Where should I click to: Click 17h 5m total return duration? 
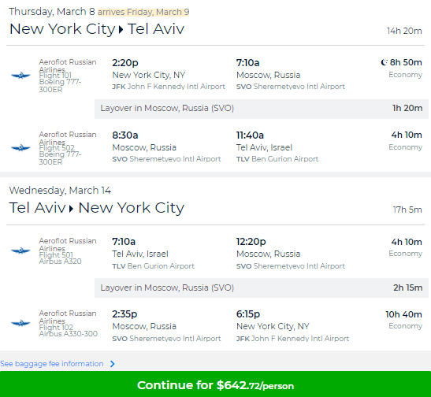(x=407, y=210)
